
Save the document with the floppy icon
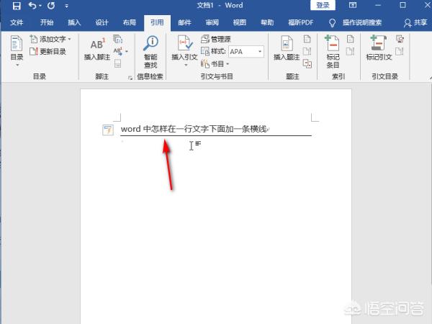click(17, 6)
